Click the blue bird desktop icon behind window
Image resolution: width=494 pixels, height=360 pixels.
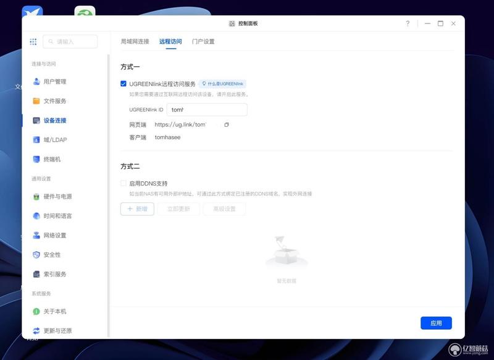[32, 11]
